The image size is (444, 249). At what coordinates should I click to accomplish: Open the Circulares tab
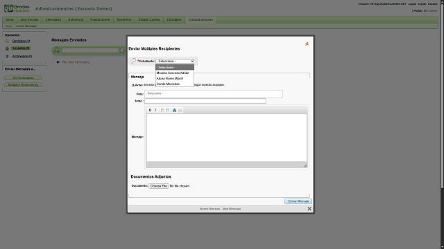coord(174,20)
